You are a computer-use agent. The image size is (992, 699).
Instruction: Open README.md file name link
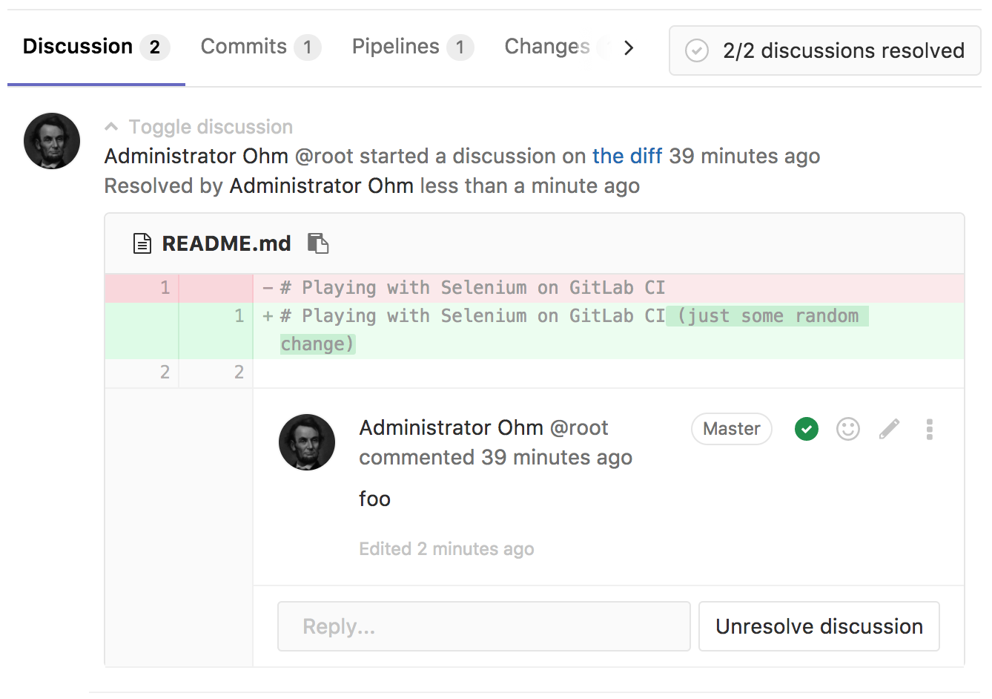point(226,243)
